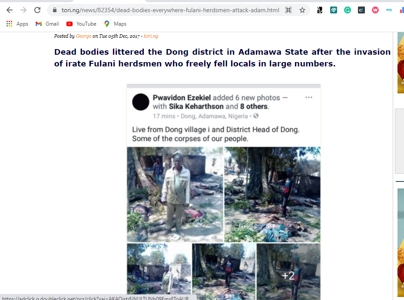Click the browser back arrow
Image resolution: width=404 pixels, height=300 pixels.
pyautogui.click(x=10, y=10)
